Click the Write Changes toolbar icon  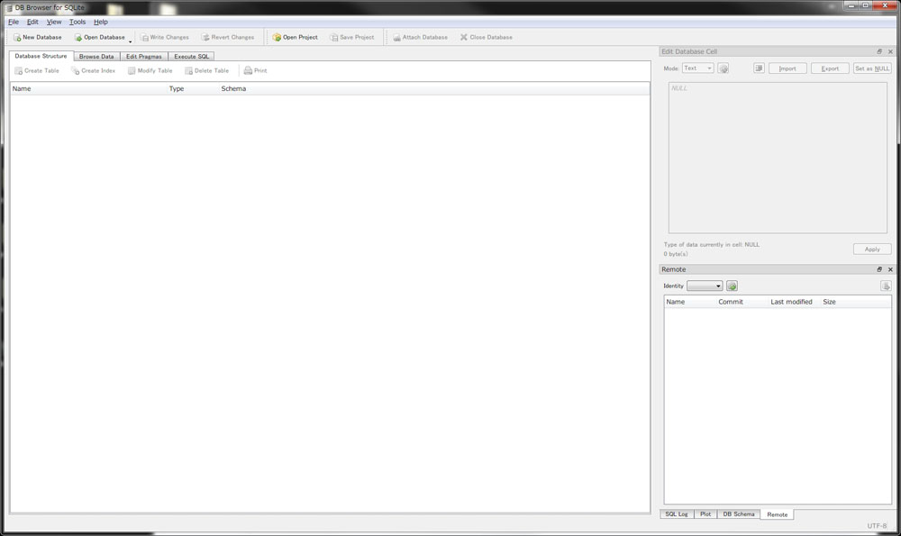[144, 37]
